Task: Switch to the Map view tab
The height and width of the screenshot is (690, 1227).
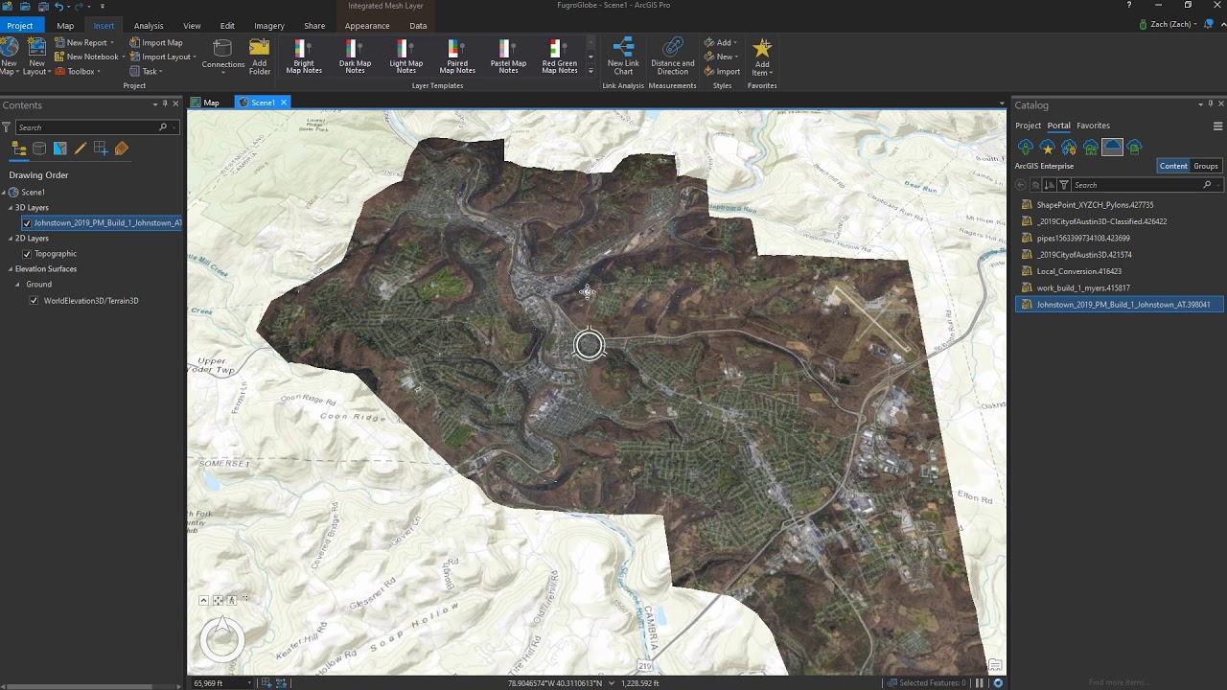Action: point(205,103)
